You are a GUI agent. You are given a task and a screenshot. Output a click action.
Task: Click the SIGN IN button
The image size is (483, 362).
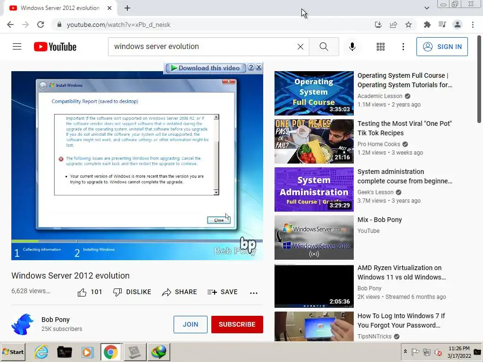(442, 47)
